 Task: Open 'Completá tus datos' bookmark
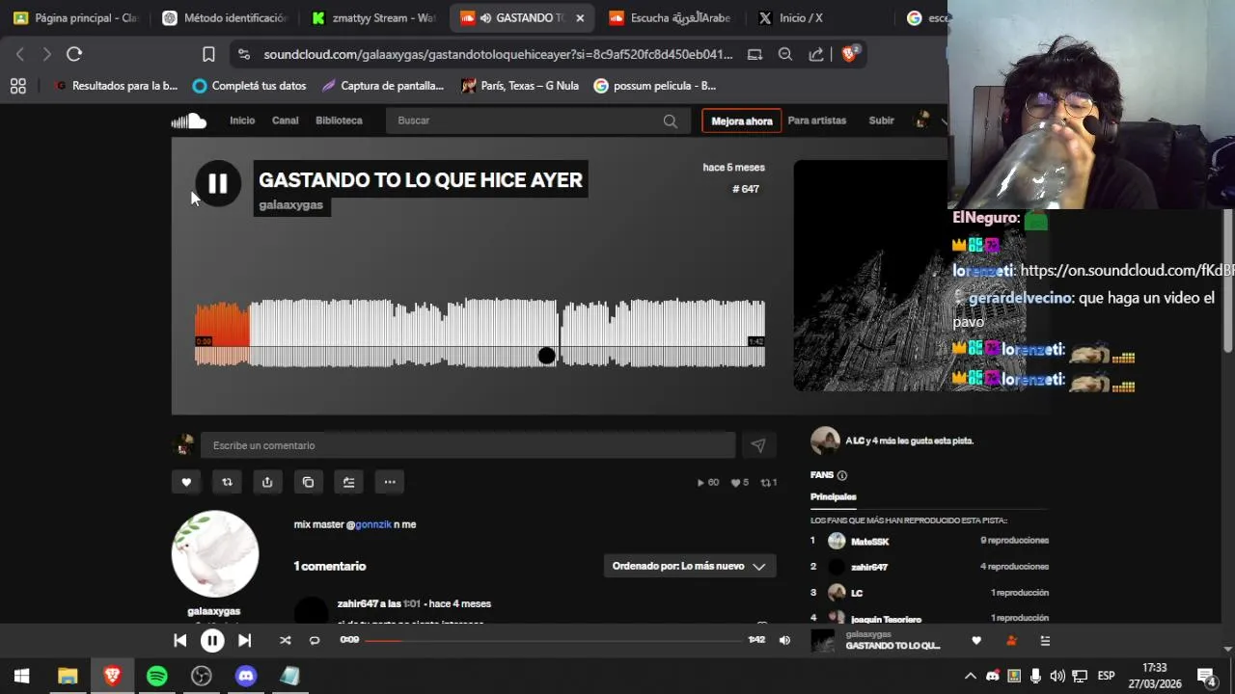(x=249, y=86)
